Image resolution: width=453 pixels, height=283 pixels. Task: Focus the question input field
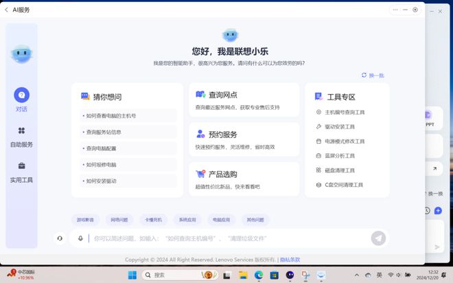(x=229, y=238)
